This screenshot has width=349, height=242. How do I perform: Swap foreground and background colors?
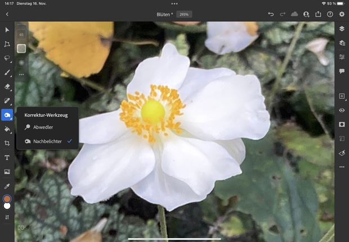[7, 217]
